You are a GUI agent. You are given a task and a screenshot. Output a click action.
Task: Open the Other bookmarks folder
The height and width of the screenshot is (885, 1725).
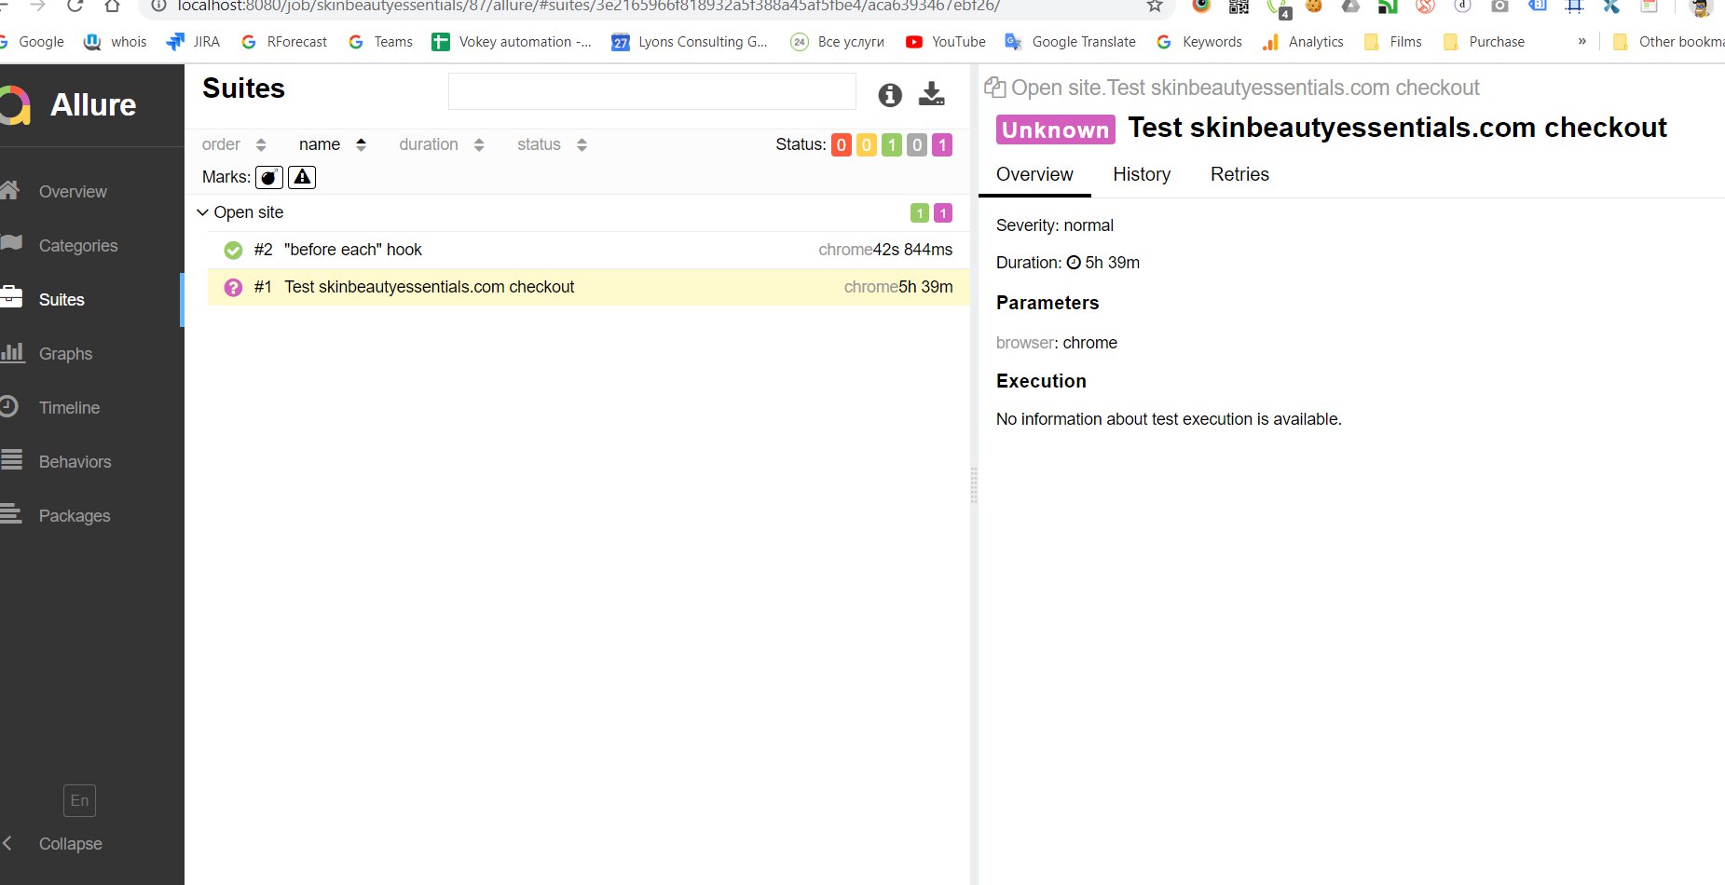(1668, 42)
